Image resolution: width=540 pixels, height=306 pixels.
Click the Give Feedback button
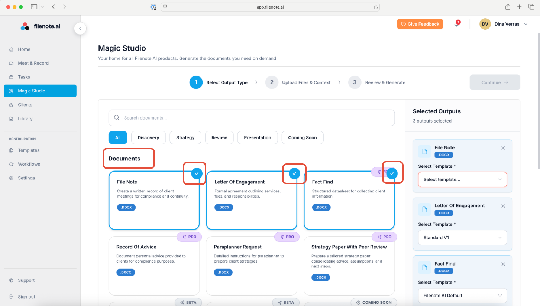click(x=420, y=24)
